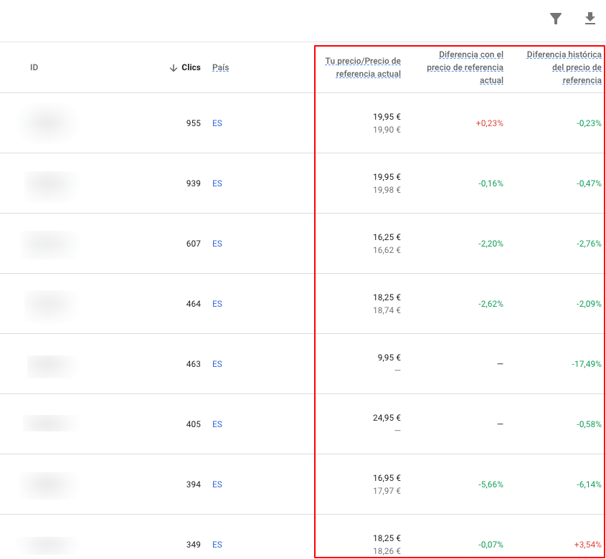The width and height of the screenshot is (606, 559).
Task: Click the -5,66% current difference value
Action: (491, 485)
